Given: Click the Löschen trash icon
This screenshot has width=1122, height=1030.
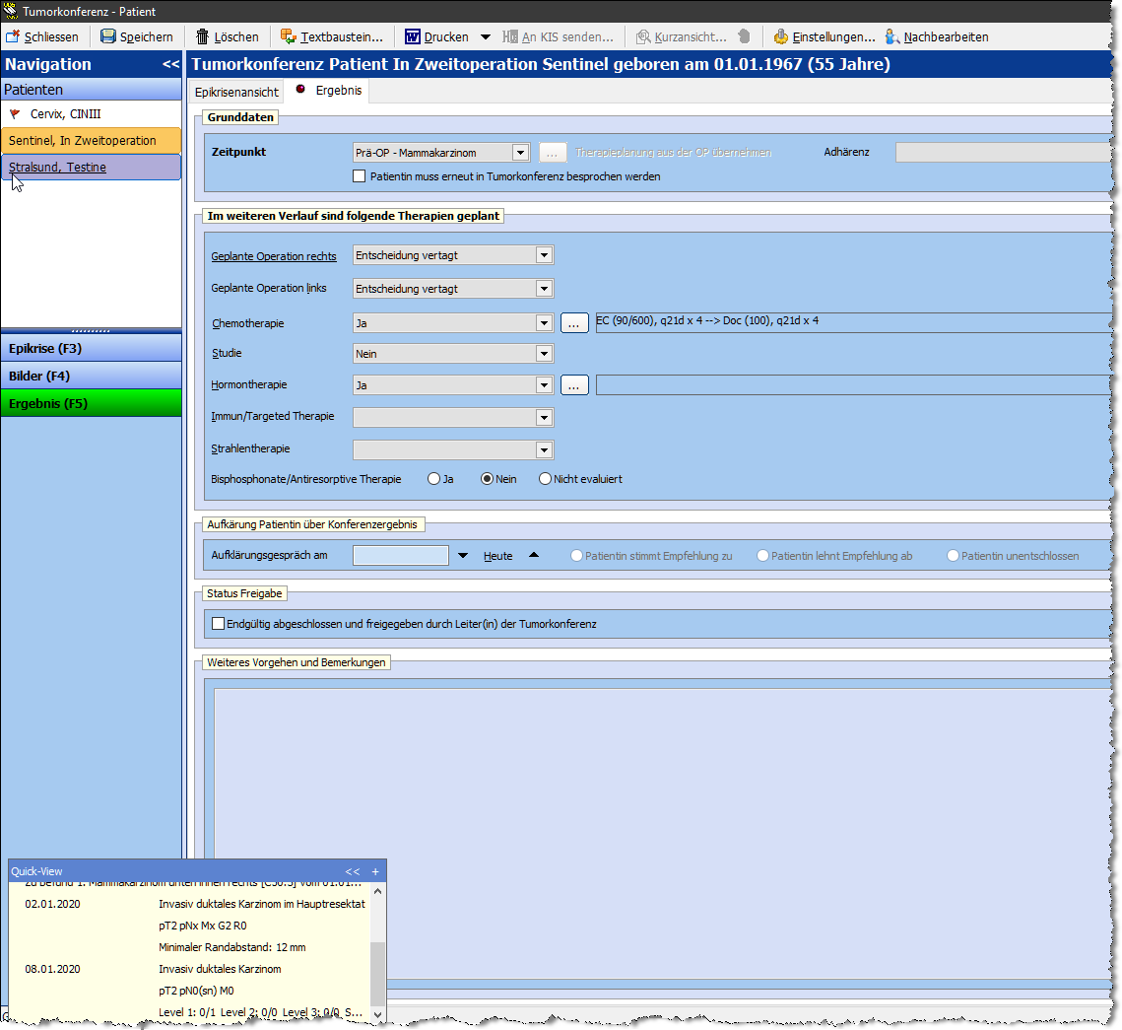Looking at the screenshot, I should (203, 36).
